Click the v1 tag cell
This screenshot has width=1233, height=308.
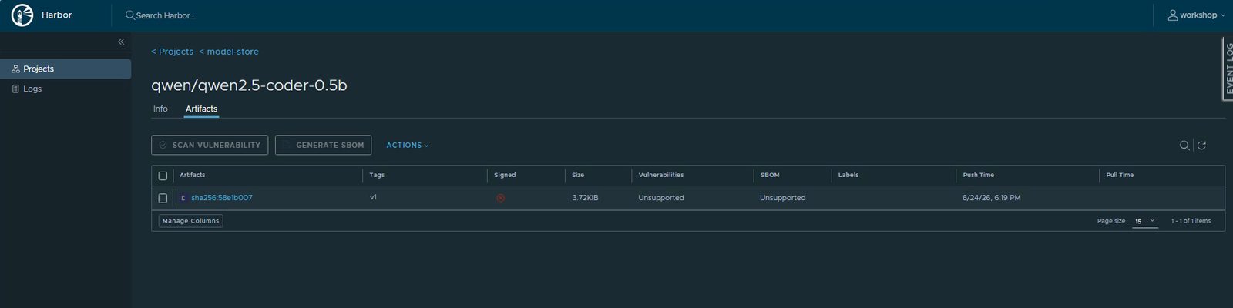point(373,197)
